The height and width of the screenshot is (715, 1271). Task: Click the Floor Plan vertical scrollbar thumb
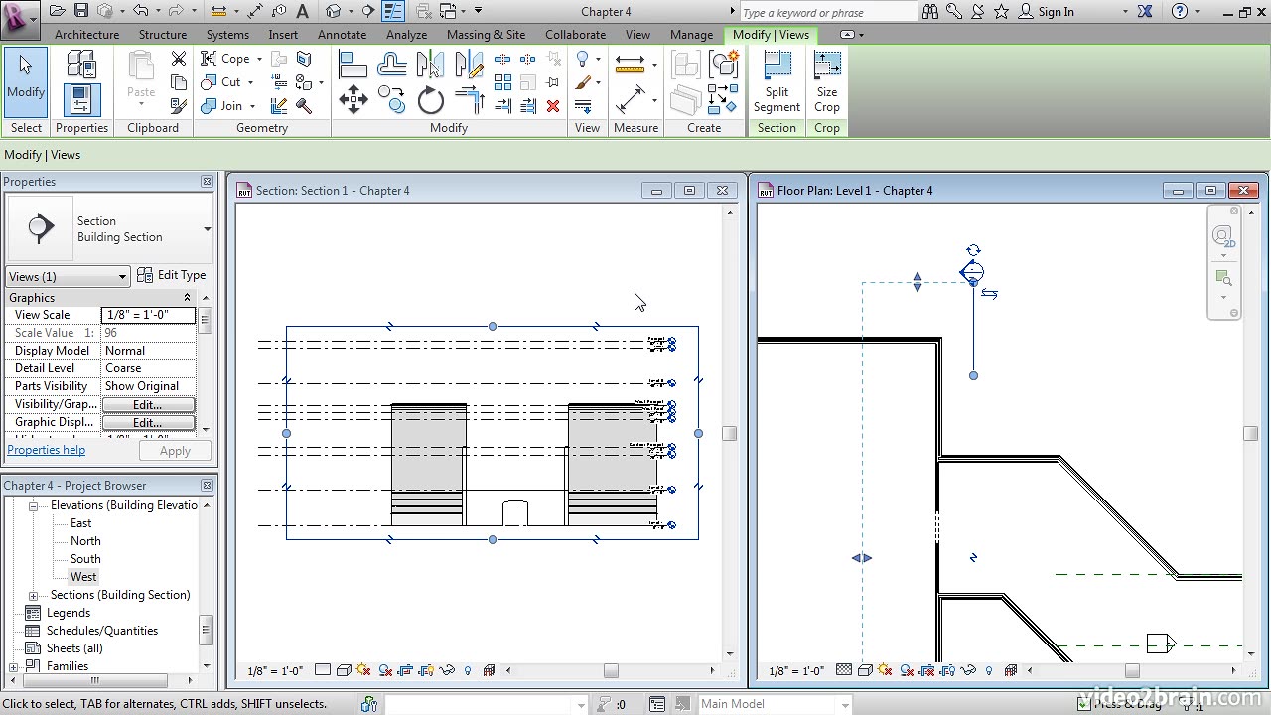tap(1250, 433)
